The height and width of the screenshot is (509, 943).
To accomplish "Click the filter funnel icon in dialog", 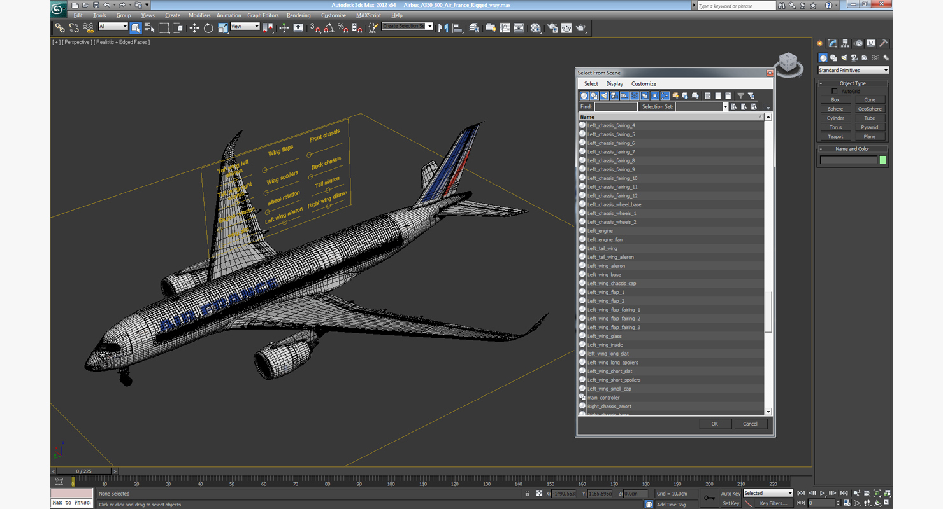I will pyautogui.click(x=740, y=95).
